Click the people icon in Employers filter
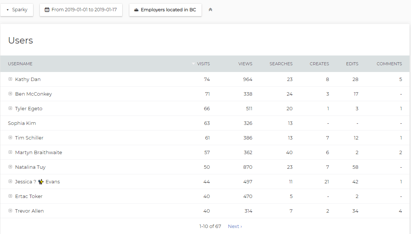Viewport: 411px width, 234px height. click(136, 10)
